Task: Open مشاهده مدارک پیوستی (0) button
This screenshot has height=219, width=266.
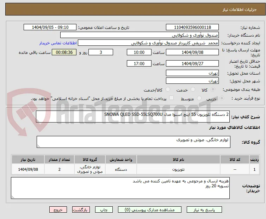Action: [x=150, y=210]
